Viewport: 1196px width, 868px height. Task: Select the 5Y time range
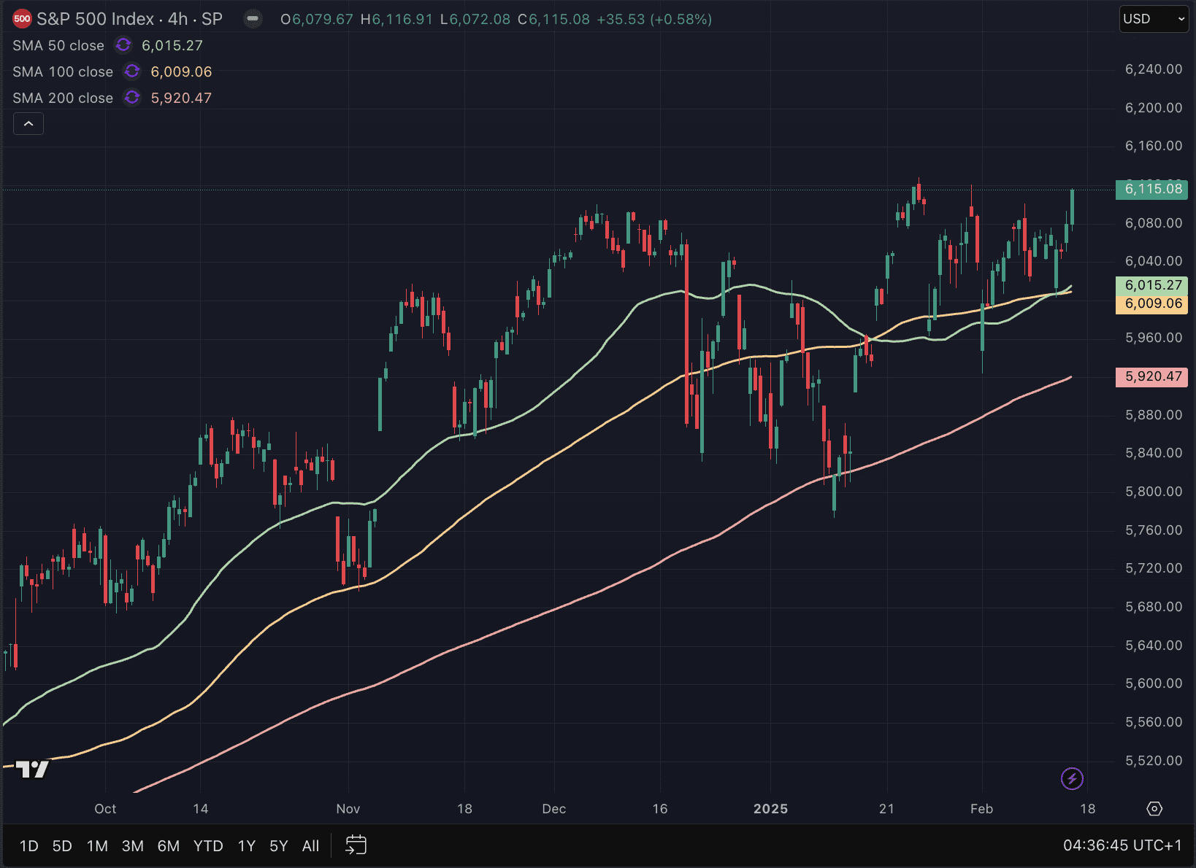[x=279, y=846]
